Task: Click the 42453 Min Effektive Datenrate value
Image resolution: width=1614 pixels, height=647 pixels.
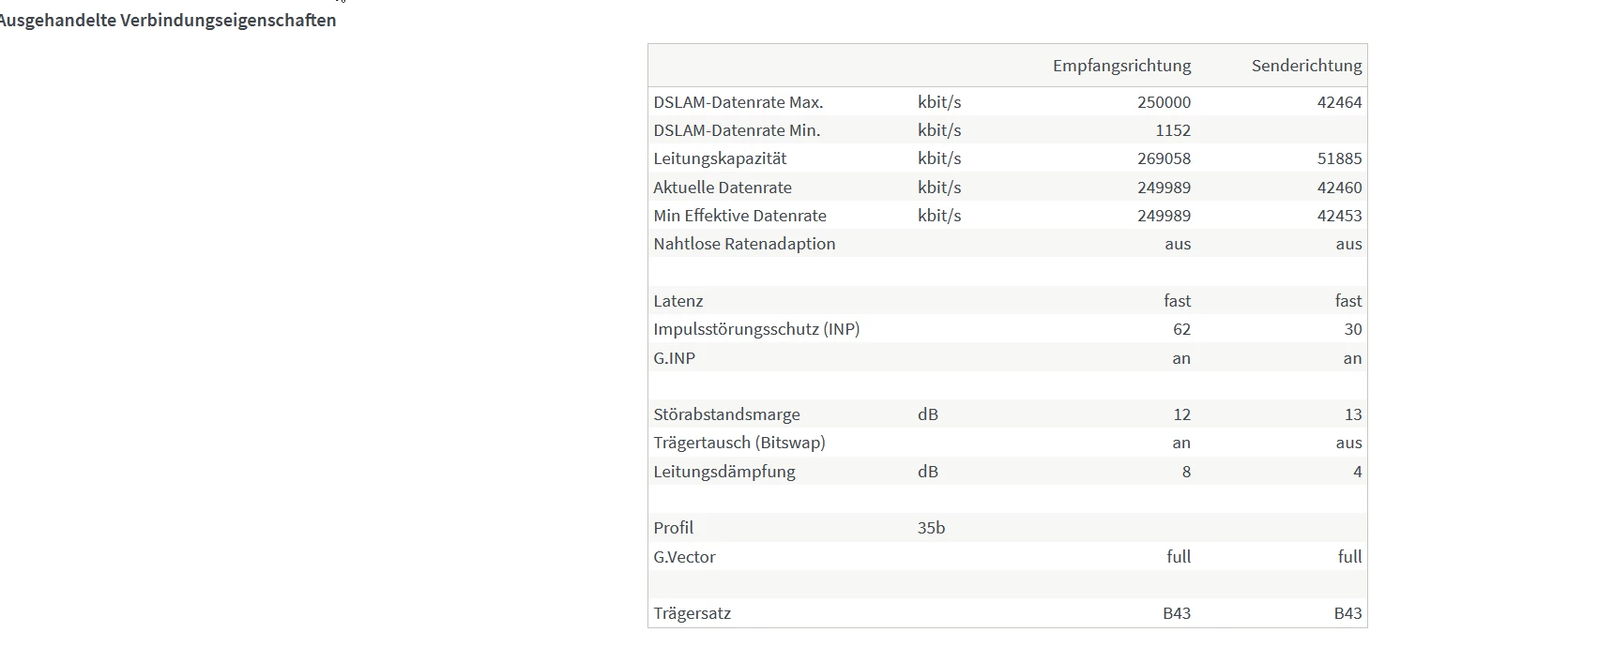Action: tap(1339, 216)
